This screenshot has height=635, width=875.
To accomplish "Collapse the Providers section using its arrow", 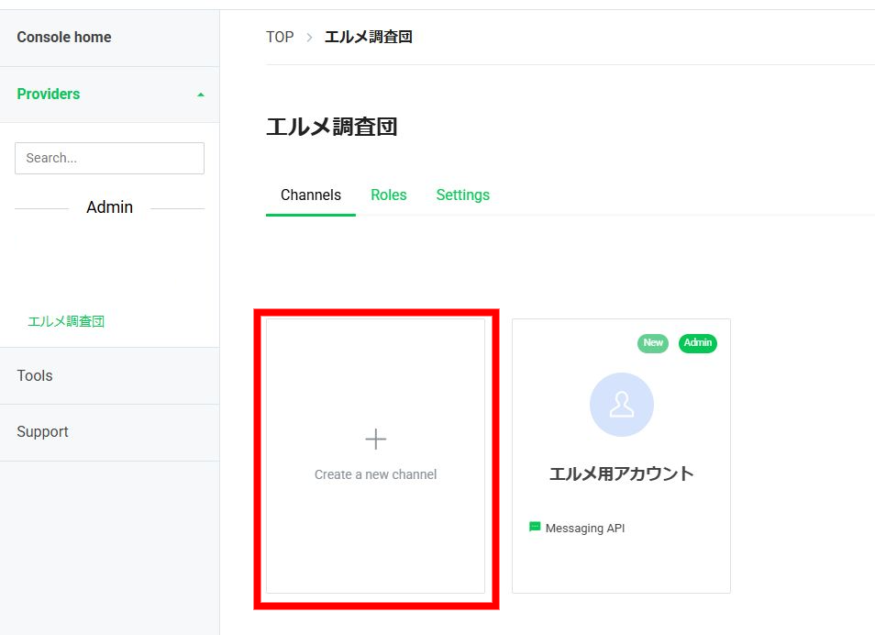I will coord(201,95).
